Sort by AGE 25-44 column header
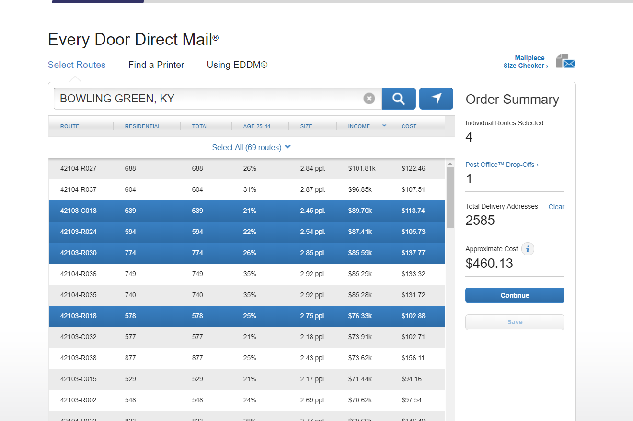633x421 pixels. (x=257, y=126)
